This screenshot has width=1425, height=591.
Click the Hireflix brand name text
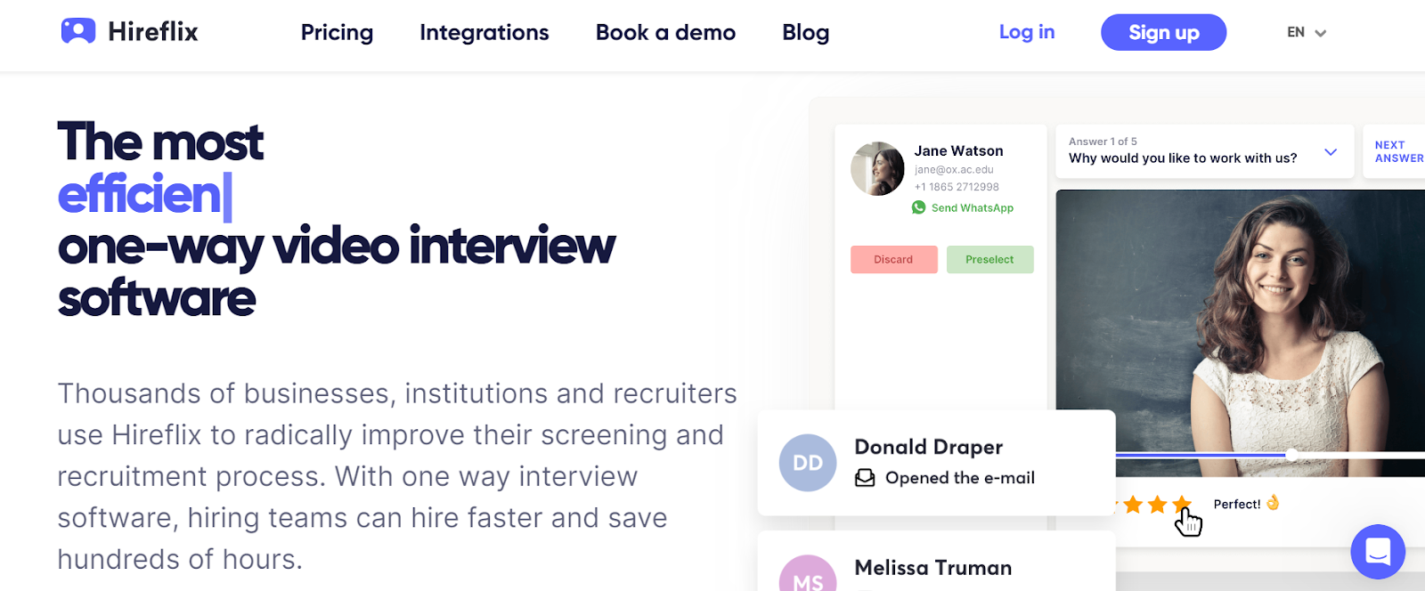click(153, 32)
